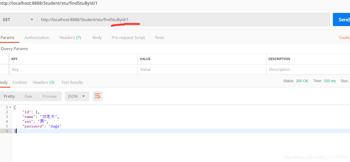Click the request URL input field
The height and width of the screenshot is (162, 350).
point(183,19)
